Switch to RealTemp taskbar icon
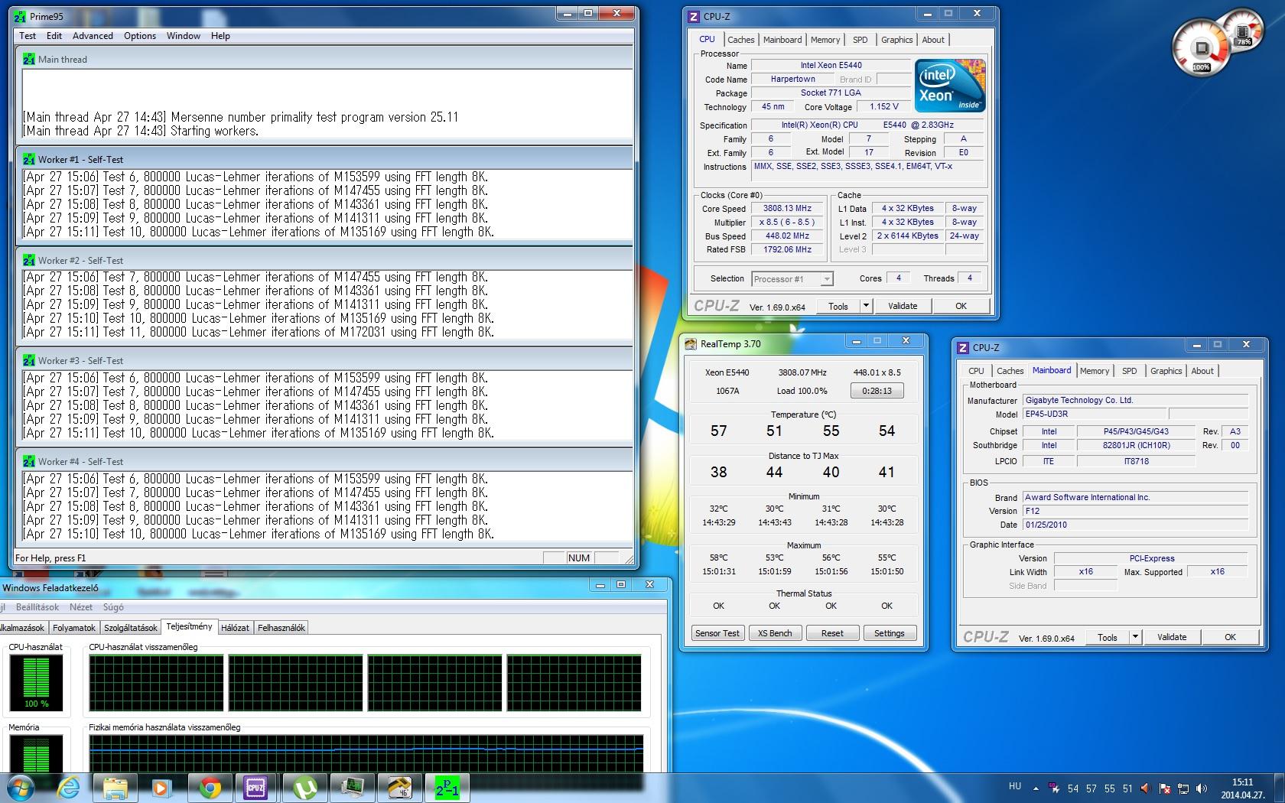 tap(399, 787)
